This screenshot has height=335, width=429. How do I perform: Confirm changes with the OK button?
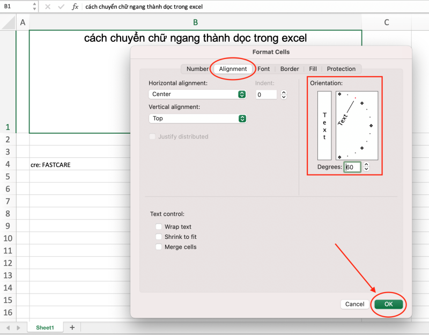point(388,304)
